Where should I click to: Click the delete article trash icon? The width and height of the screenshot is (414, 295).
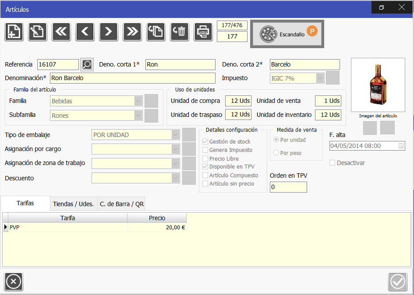click(180, 32)
